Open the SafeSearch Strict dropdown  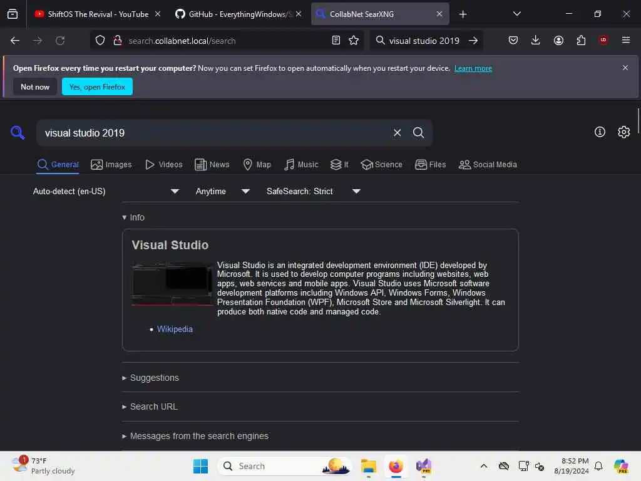(313, 191)
